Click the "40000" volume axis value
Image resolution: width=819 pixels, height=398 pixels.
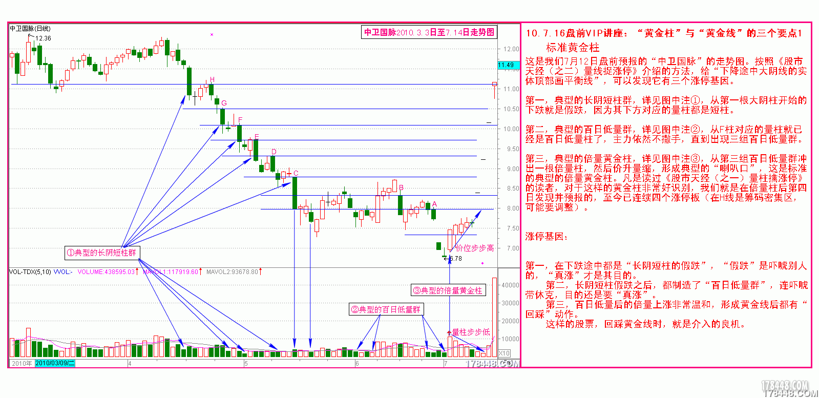click(510, 285)
